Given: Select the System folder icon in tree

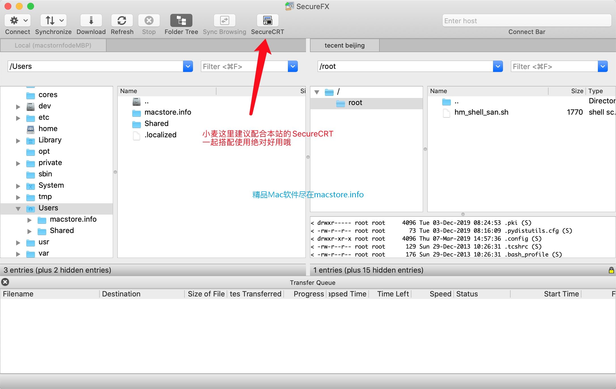Looking at the screenshot, I should pyautogui.click(x=30, y=186).
